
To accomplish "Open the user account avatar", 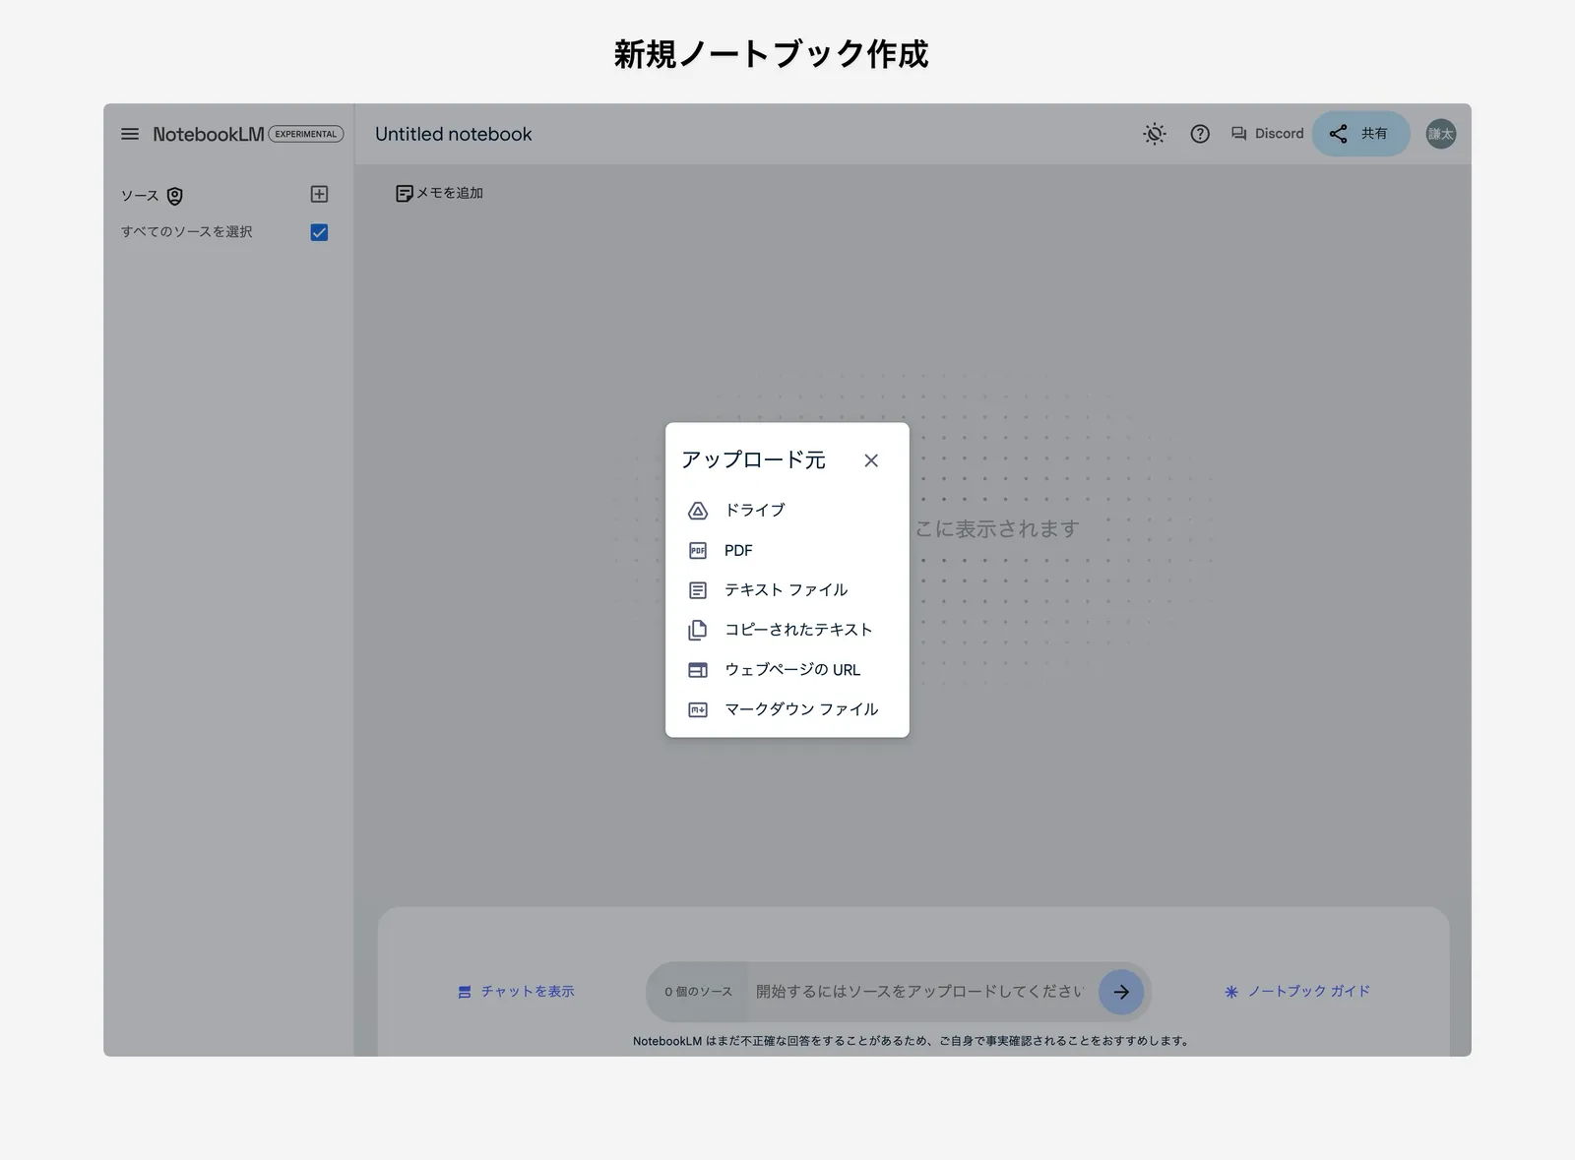I will click(1441, 134).
